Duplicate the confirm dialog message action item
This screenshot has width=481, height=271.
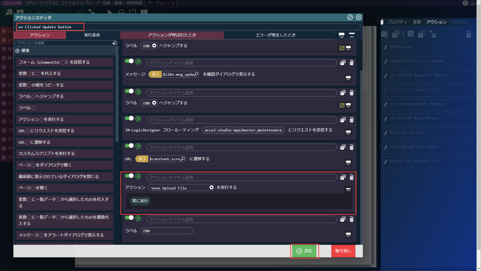tap(343, 63)
